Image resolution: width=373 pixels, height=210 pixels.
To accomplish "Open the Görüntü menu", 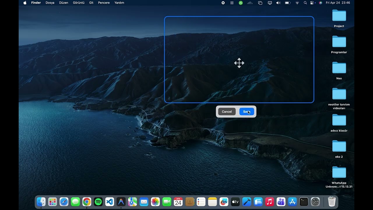I will 79,3.
